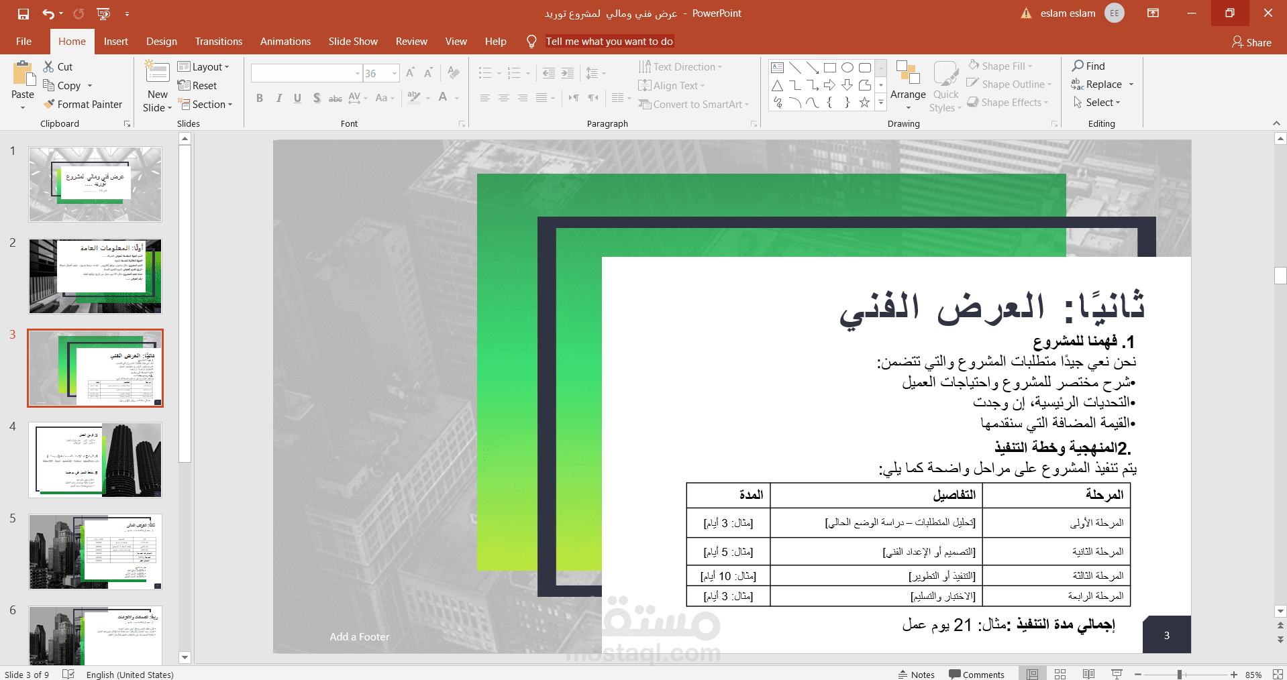Open Section dropdown
The image size is (1287, 680).
[x=205, y=104]
